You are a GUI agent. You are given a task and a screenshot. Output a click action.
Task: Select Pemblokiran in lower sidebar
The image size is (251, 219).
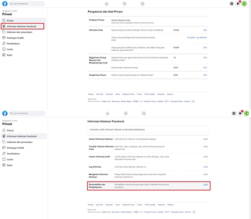click(24, 153)
